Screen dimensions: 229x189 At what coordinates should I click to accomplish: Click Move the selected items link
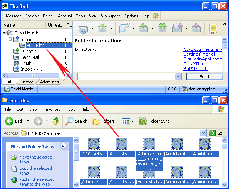pyautogui.click(x=36, y=159)
